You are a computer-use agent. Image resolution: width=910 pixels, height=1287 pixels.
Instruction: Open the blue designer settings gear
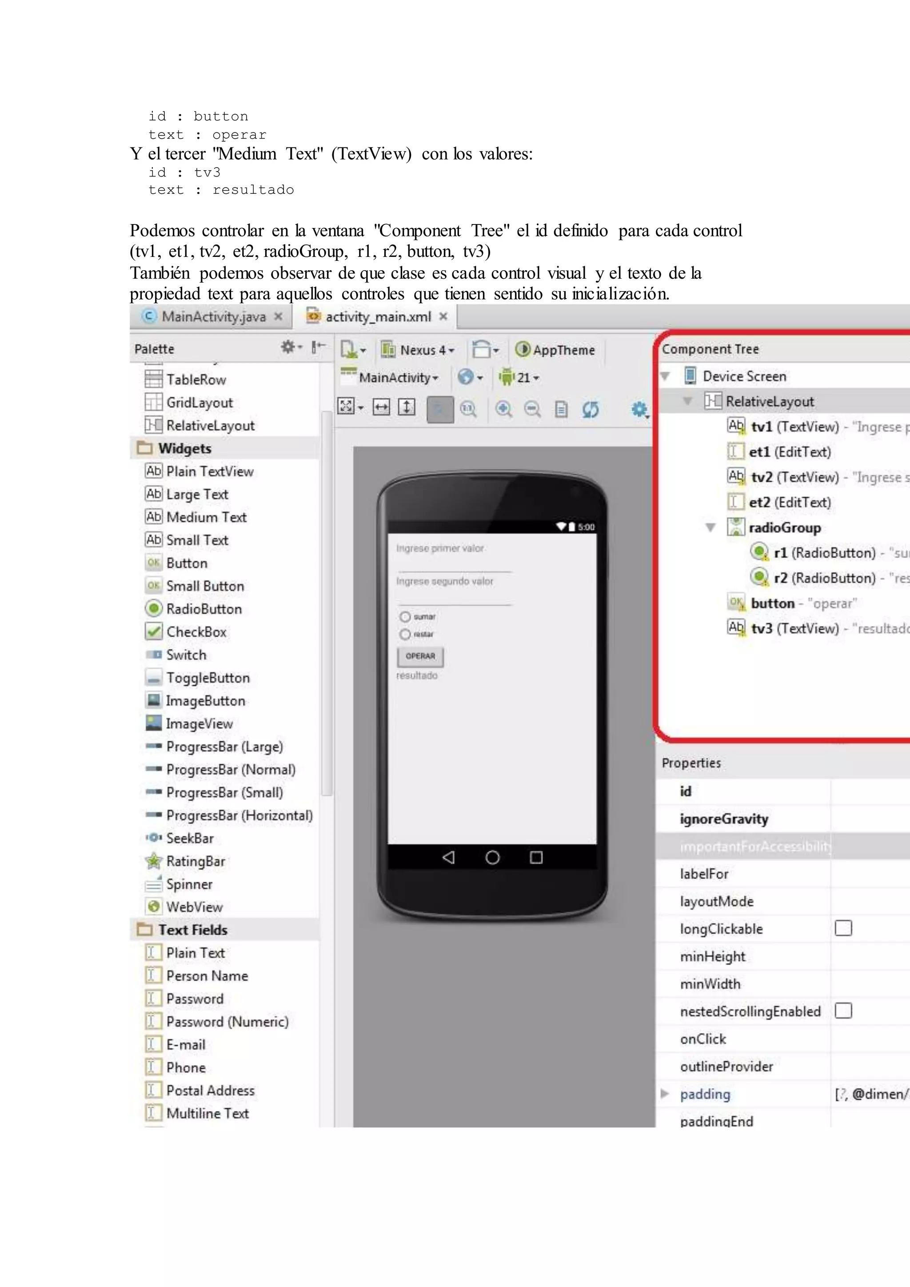(640, 410)
